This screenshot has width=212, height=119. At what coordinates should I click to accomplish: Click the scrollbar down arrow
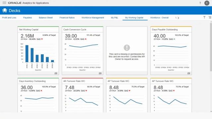(211, 112)
